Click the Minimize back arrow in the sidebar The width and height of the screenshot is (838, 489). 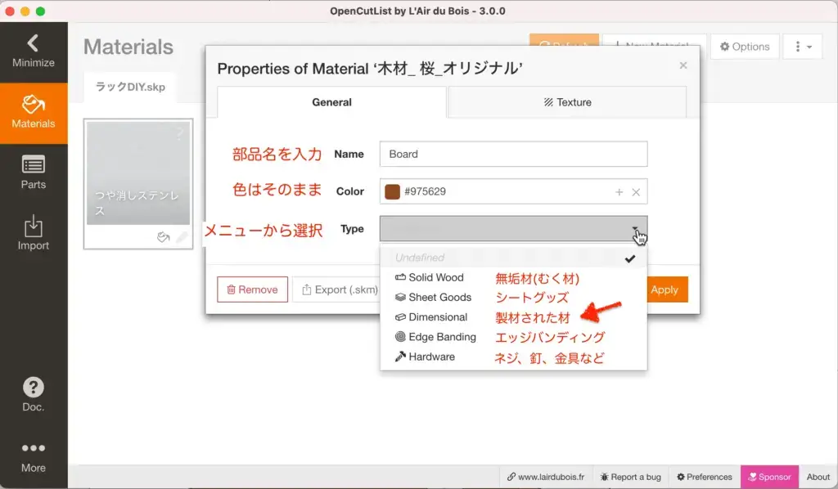coord(33,52)
